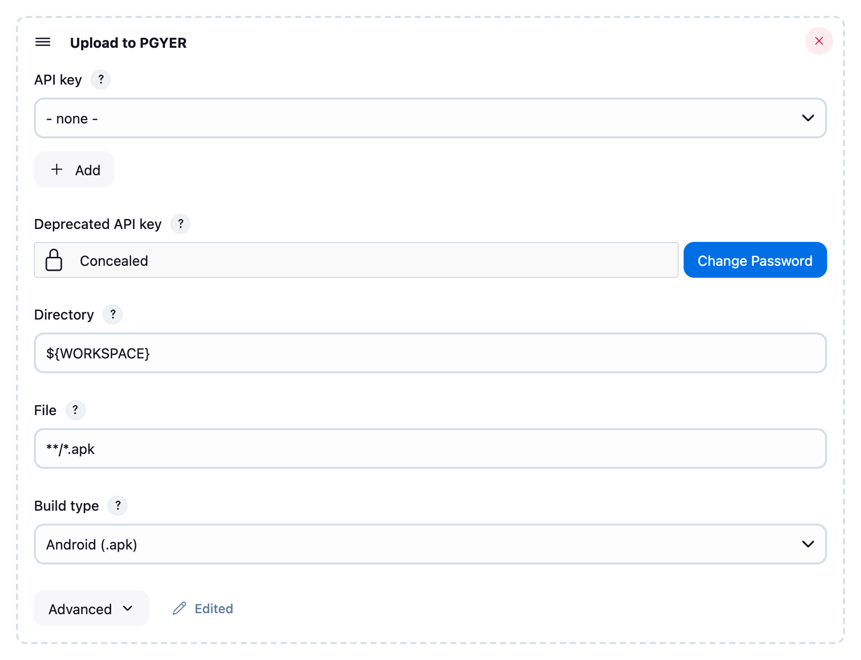
Task: Show help for Directory field
Action: [x=113, y=315]
